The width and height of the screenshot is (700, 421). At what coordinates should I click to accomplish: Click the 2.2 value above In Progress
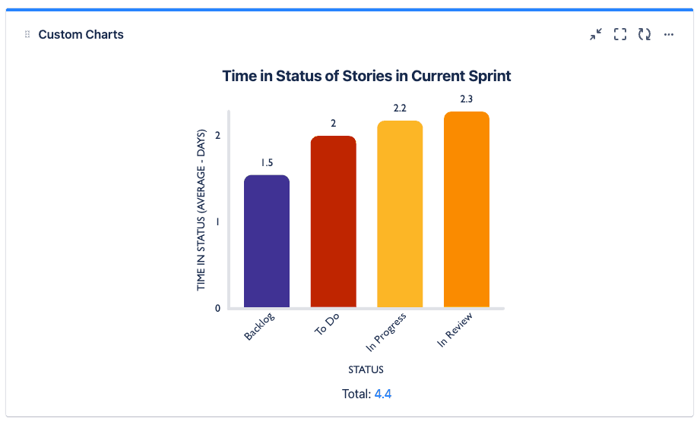[x=400, y=108]
